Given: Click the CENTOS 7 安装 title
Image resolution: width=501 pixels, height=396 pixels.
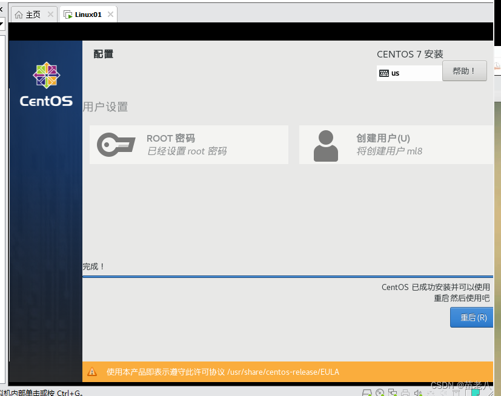Looking at the screenshot, I should pyautogui.click(x=410, y=54).
